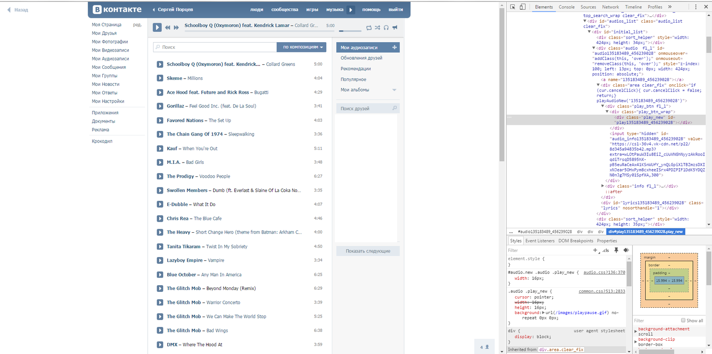This screenshot has height=354, width=712.
Task: Expand the background-attachment computed property
Action: [635, 331]
